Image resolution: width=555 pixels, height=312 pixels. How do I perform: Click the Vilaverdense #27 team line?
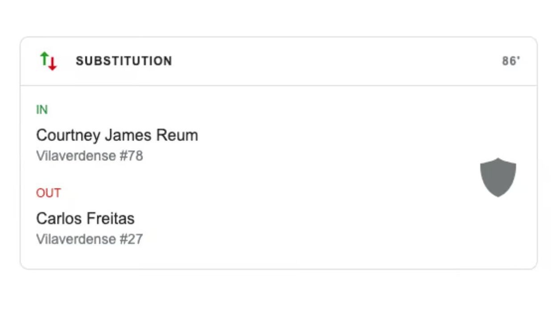[x=89, y=239]
